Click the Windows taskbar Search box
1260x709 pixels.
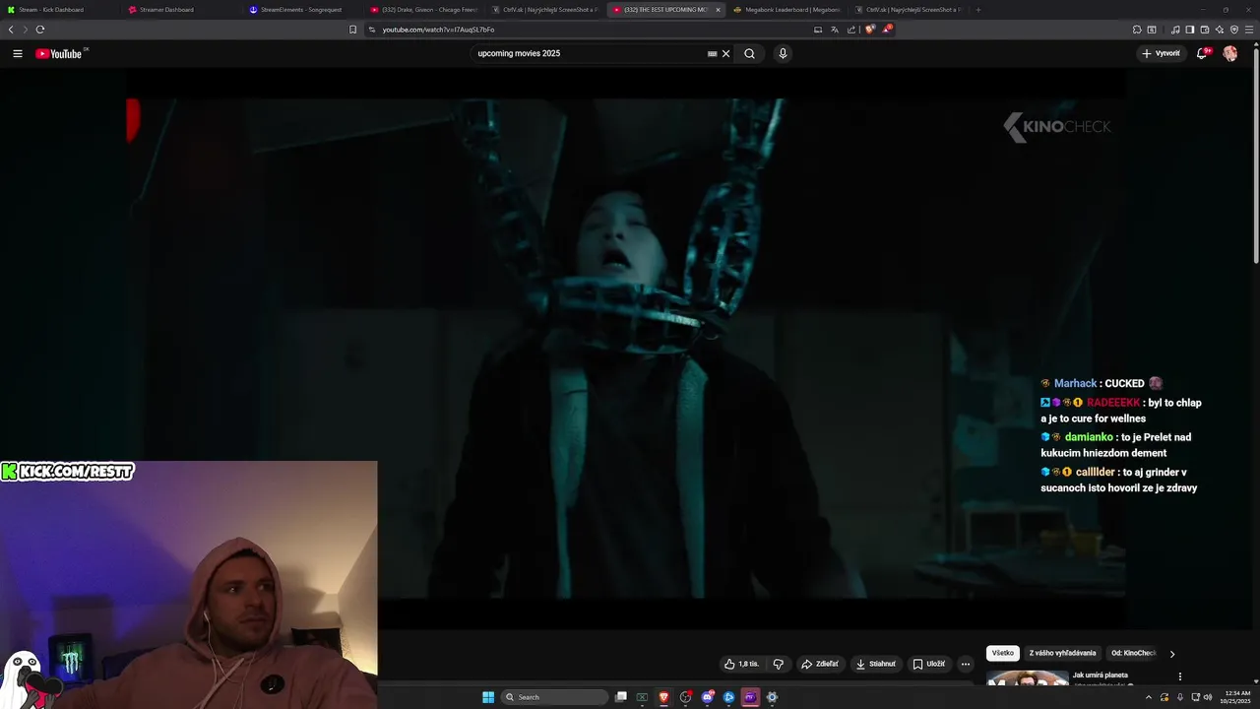(x=554, y=697)
